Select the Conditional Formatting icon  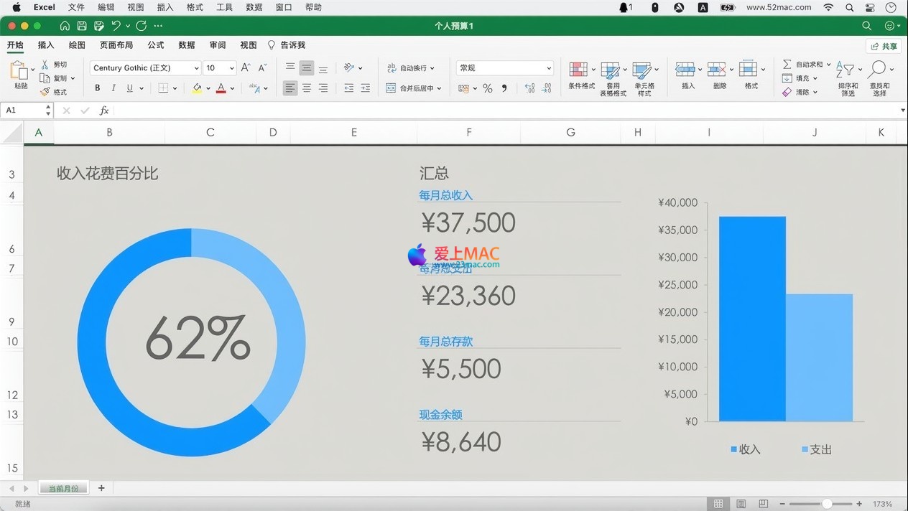[x=578, y=70]
